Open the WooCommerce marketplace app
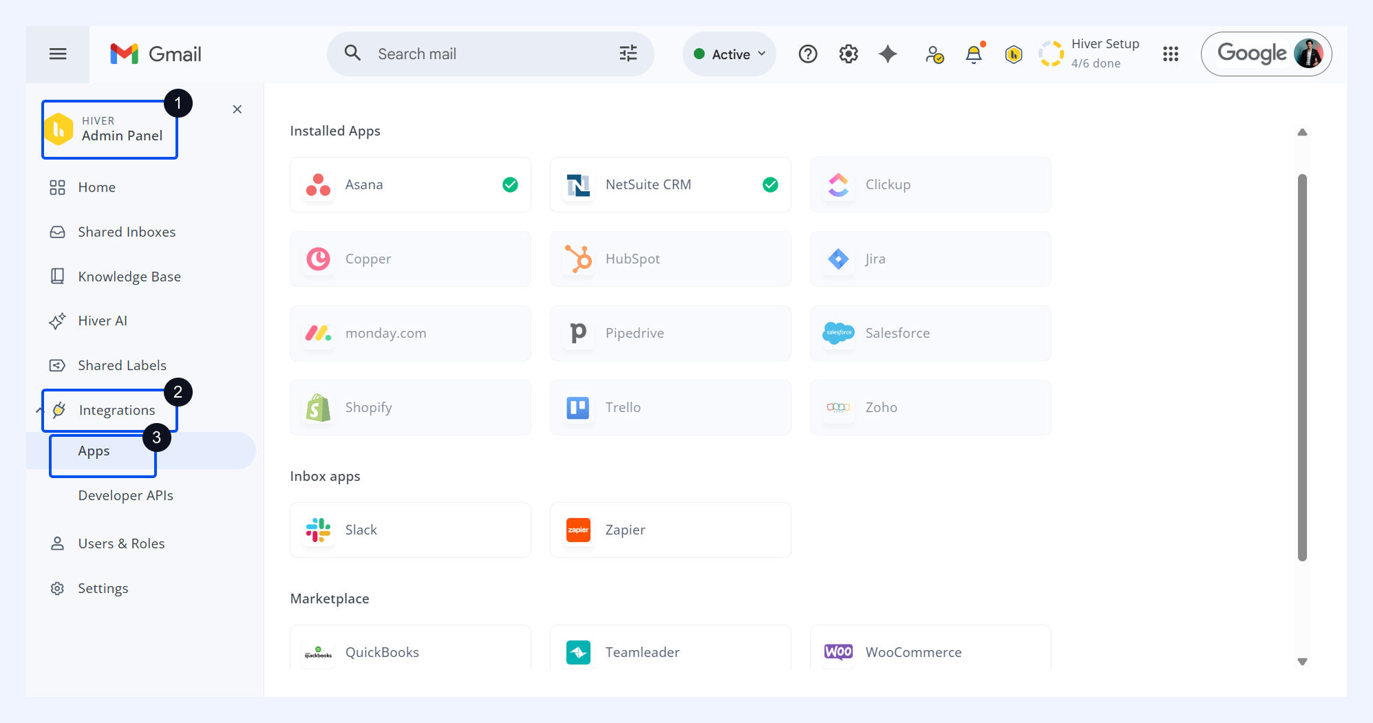1373x723 pixels. pos(930,647)
